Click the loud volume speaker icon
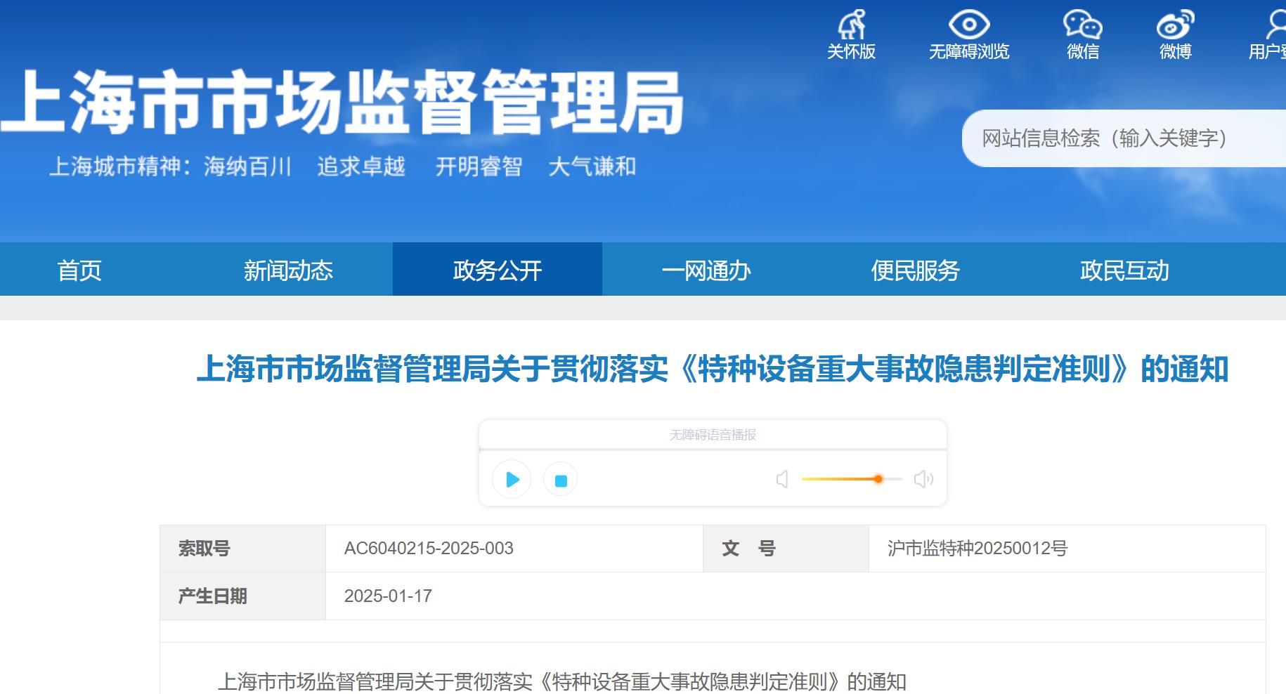This screenshot has height=694, width=1286. [x=923, y=479]
